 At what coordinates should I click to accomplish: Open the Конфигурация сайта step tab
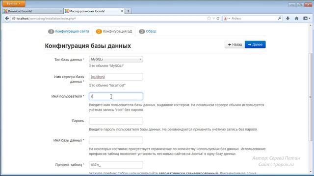[69, 31]
